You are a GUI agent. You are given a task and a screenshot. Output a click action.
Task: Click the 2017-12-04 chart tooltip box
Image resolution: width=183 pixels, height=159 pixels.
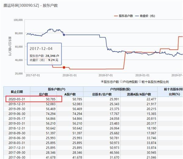click(45, 54)
